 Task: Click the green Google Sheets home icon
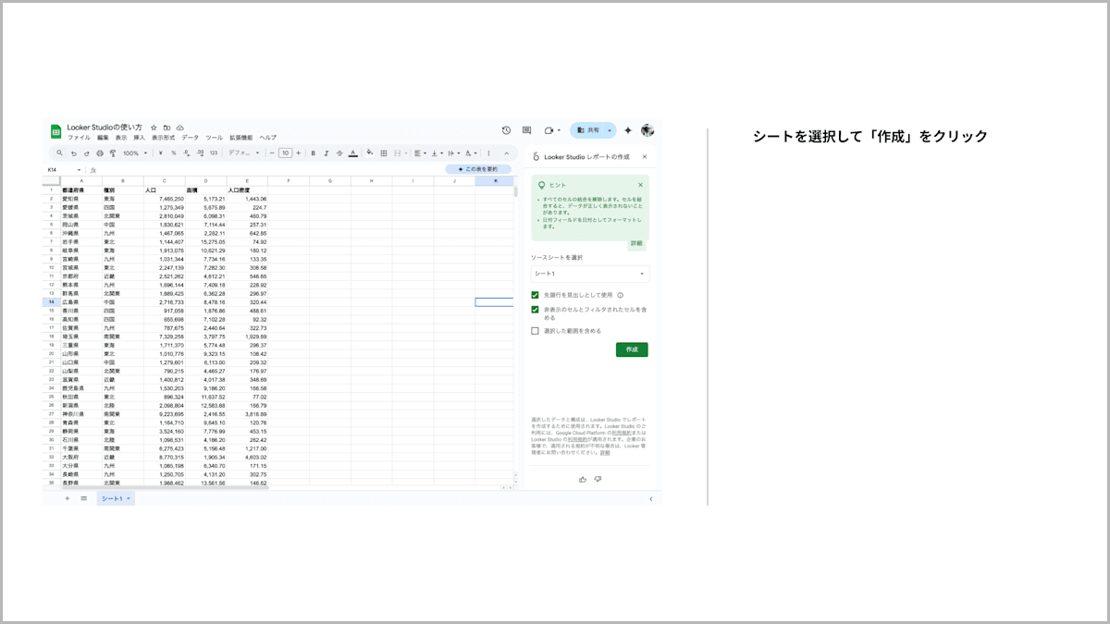coord(55,131)
